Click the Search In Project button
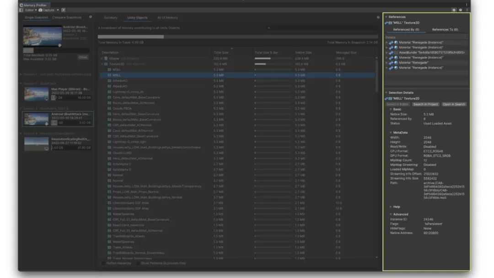This screenshot has height=278, width=494. tap(425, 104)
